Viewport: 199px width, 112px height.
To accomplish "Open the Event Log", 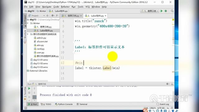I will coord(163,104).
